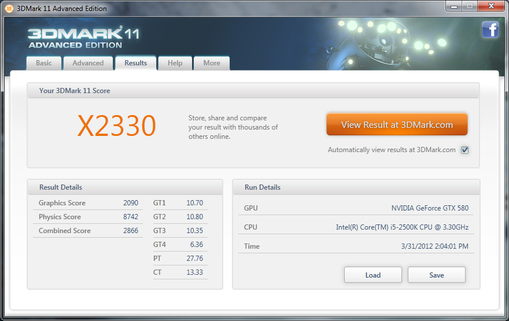
Task: Click the Intel Core i5-2500K CPU text
Action: click(402, 227)
